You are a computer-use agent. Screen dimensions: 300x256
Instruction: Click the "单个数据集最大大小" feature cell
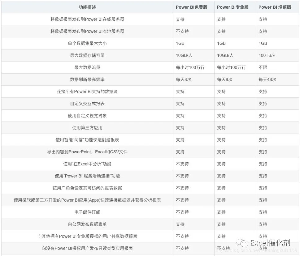[87, 43]
